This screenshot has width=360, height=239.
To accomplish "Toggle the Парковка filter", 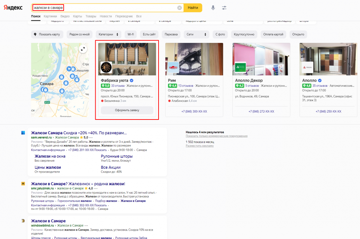I will pyautogui.click(x=171, y=34).
